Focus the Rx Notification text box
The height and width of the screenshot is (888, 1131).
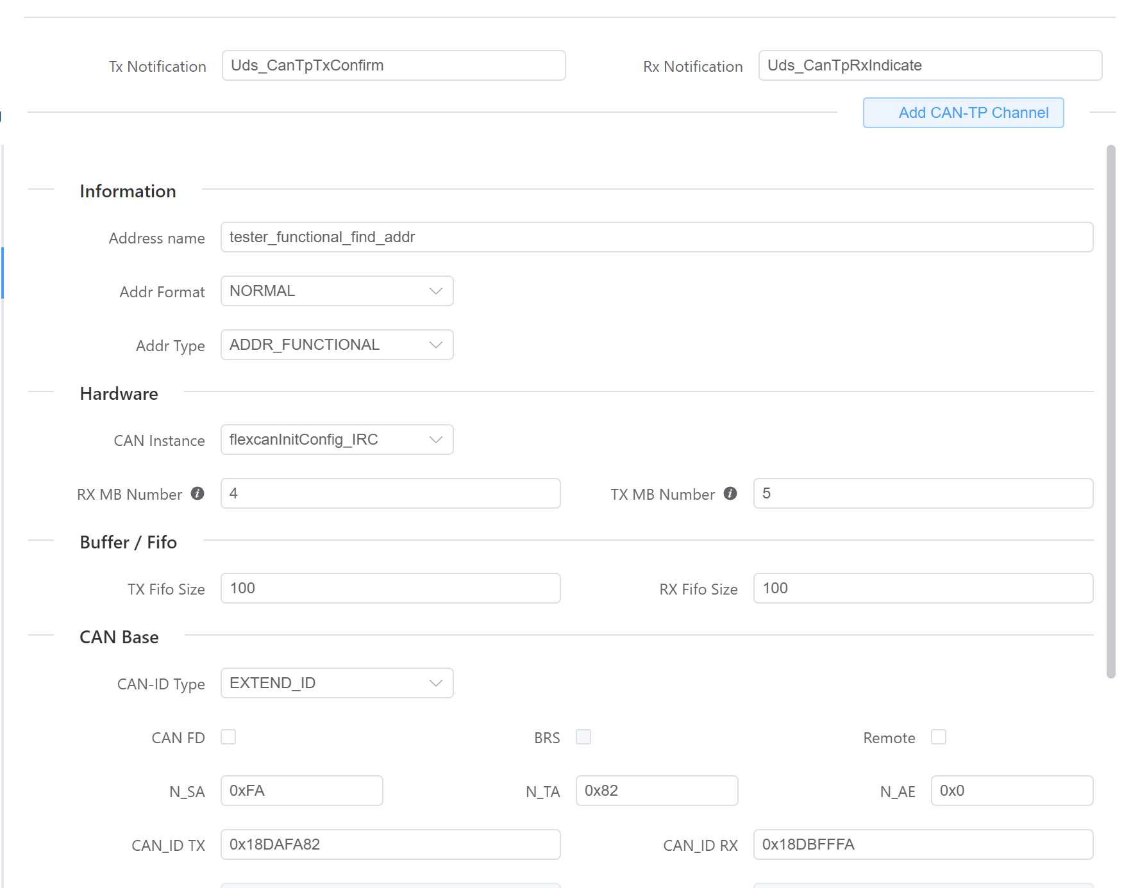pos(930,65)
